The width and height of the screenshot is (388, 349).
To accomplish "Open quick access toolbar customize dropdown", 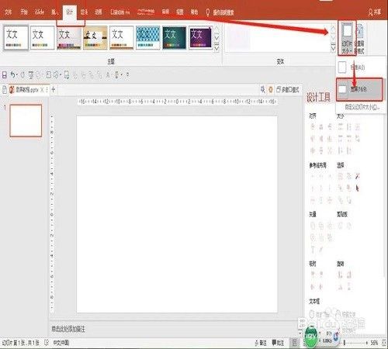I will click(x=127, y=75).
